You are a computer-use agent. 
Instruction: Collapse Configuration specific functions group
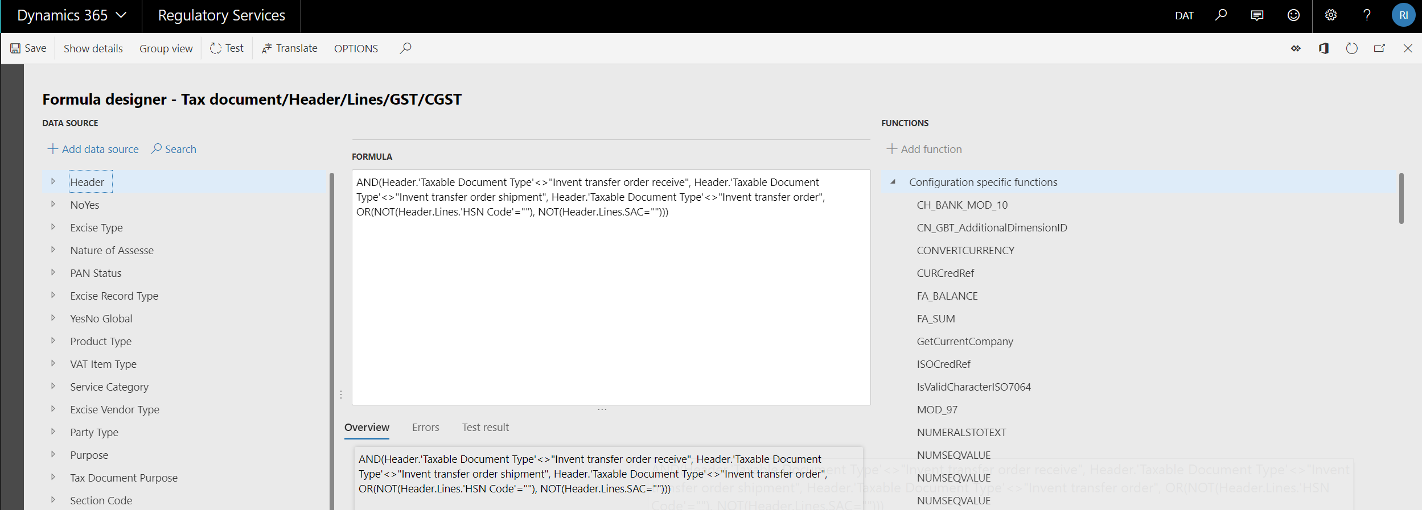pyautogui.click(x=893, y=182)
